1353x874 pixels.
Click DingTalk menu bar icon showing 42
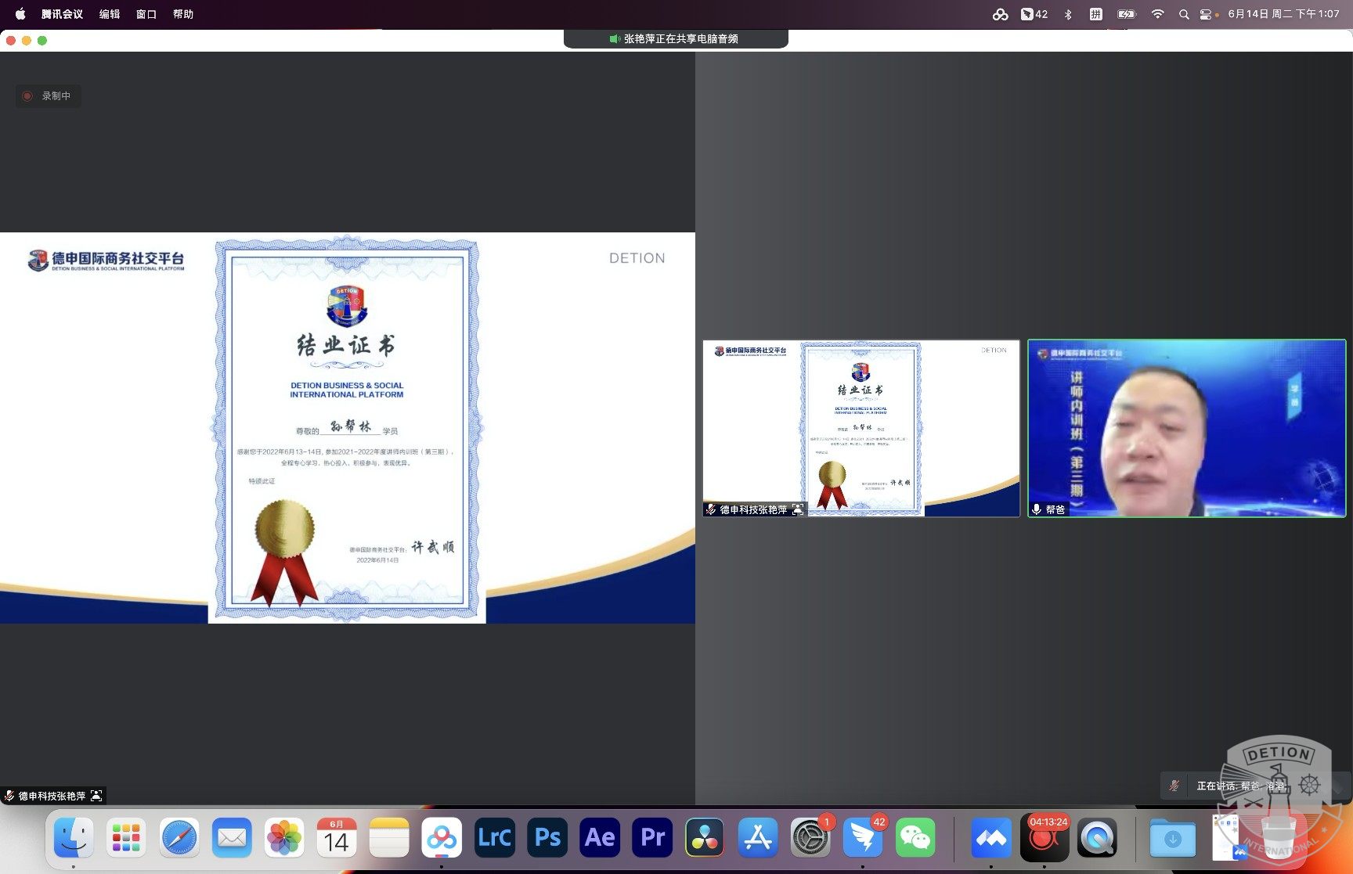pyautogui.click(x=1034, y=14)
